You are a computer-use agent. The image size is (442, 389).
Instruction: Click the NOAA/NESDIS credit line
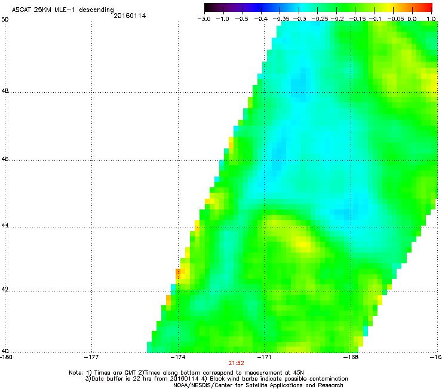coord(258,385)
